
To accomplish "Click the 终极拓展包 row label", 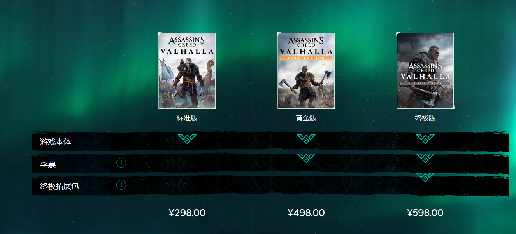I will pyautogui.click(x=60, y=187).
